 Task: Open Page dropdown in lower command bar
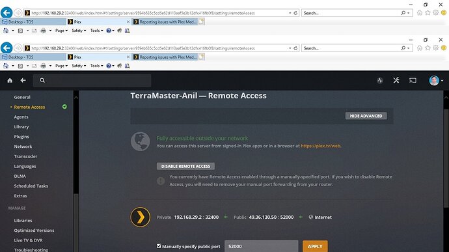click(x=61, y=66)
